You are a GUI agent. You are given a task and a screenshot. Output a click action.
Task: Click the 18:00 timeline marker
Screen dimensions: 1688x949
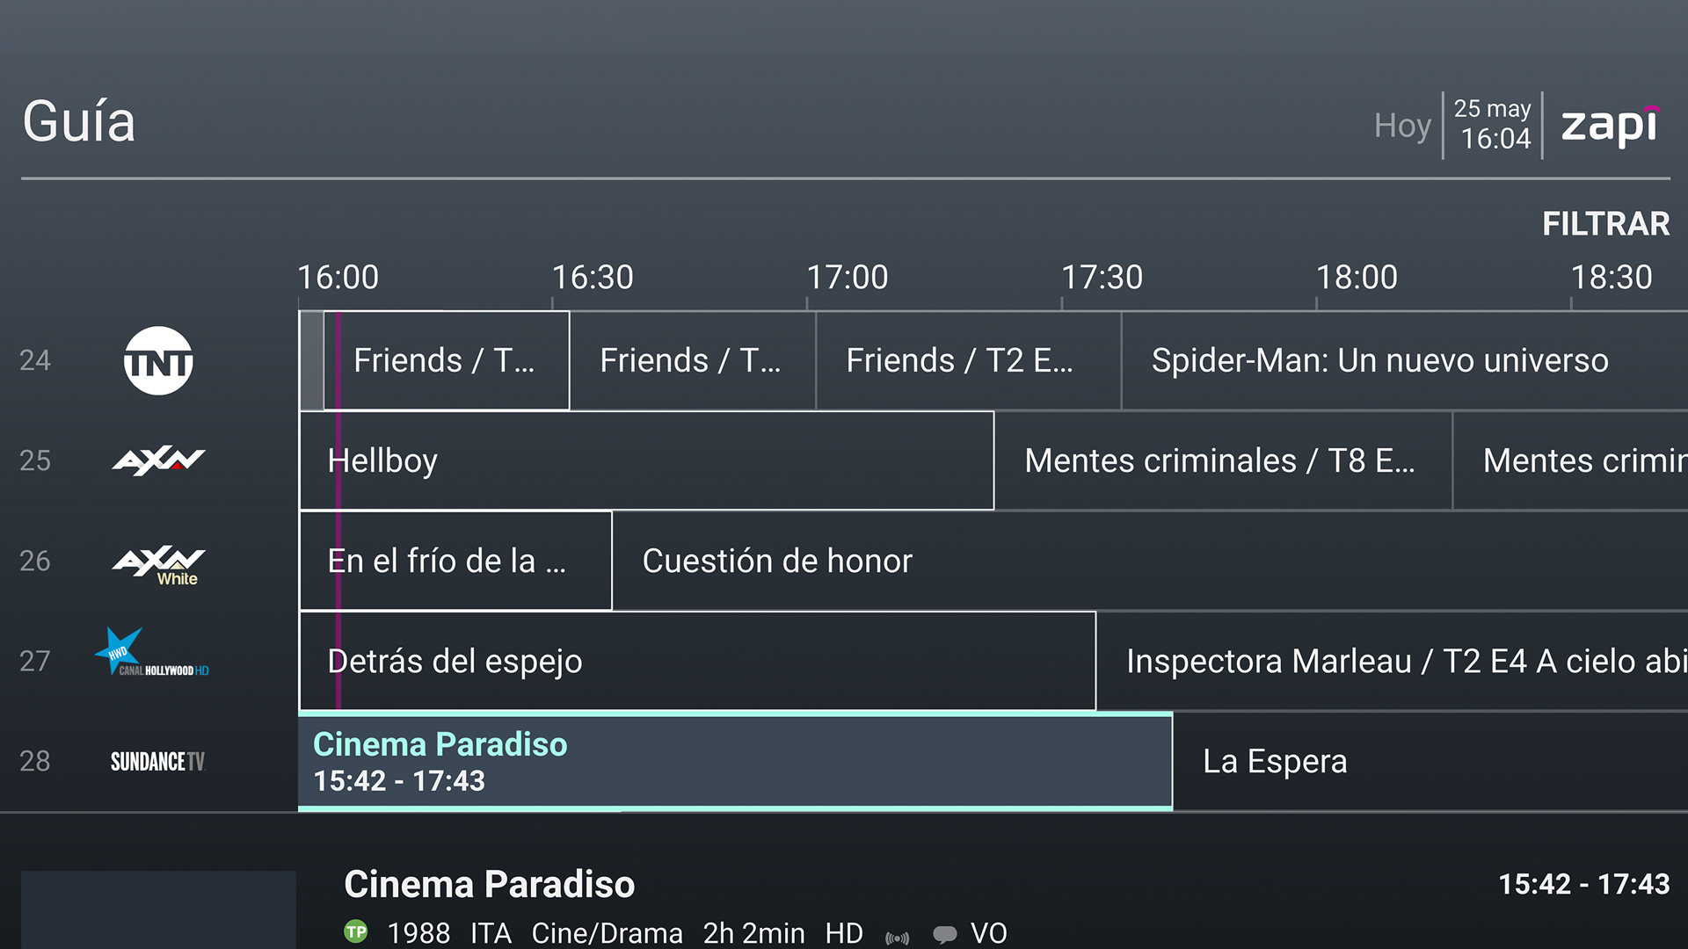coord(1357,278)
